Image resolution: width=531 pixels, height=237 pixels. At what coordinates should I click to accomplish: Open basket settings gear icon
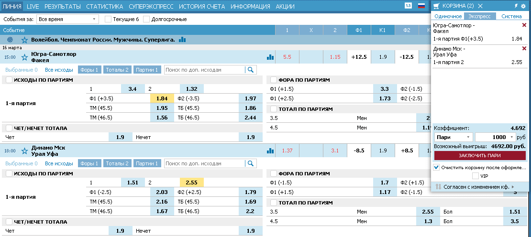(523, 6)
